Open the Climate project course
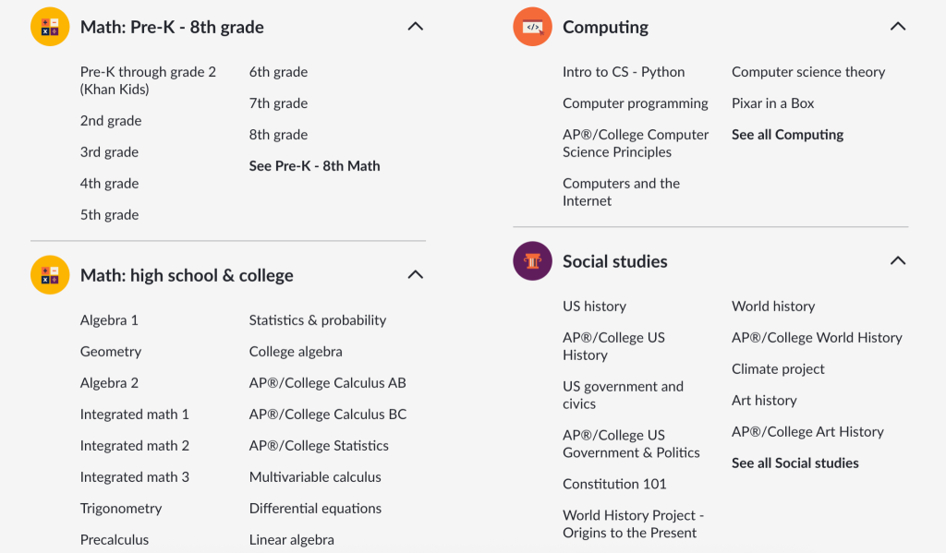The width and height of the screenshot is (946, 553). click(778, 369)
